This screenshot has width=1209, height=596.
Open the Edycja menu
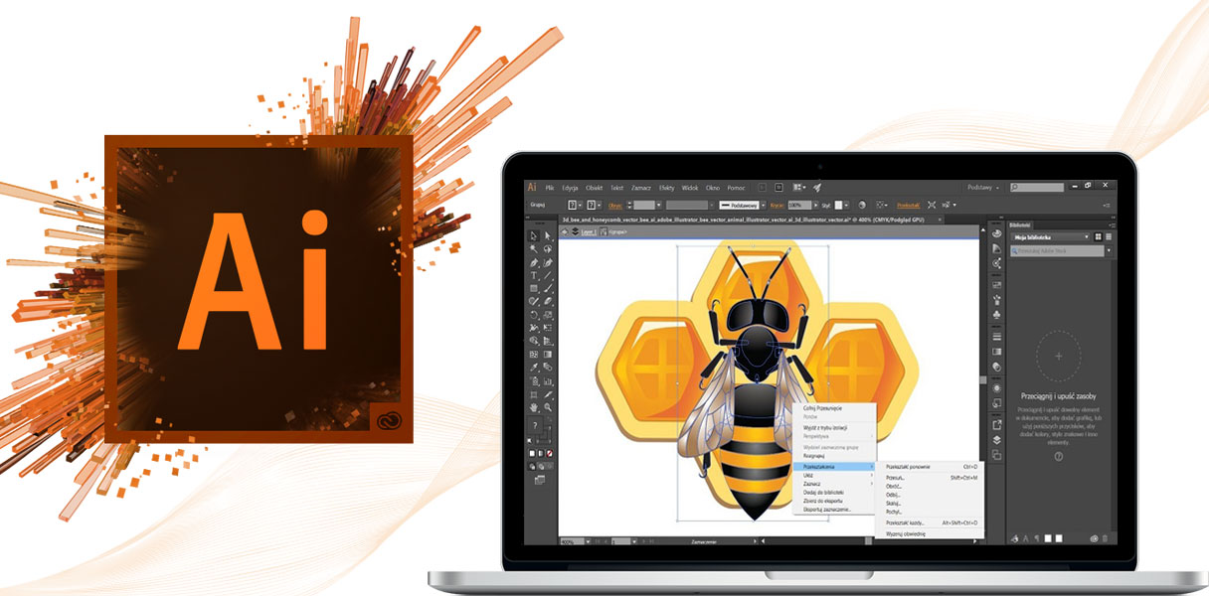(570, 187)
